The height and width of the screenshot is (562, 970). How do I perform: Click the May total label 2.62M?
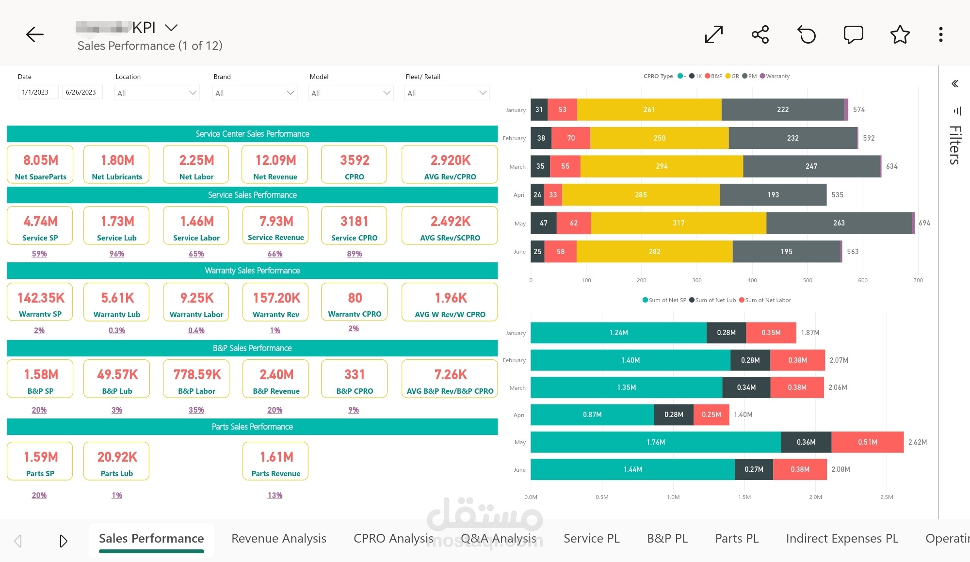pyautogui.click(x=918, y=442)
